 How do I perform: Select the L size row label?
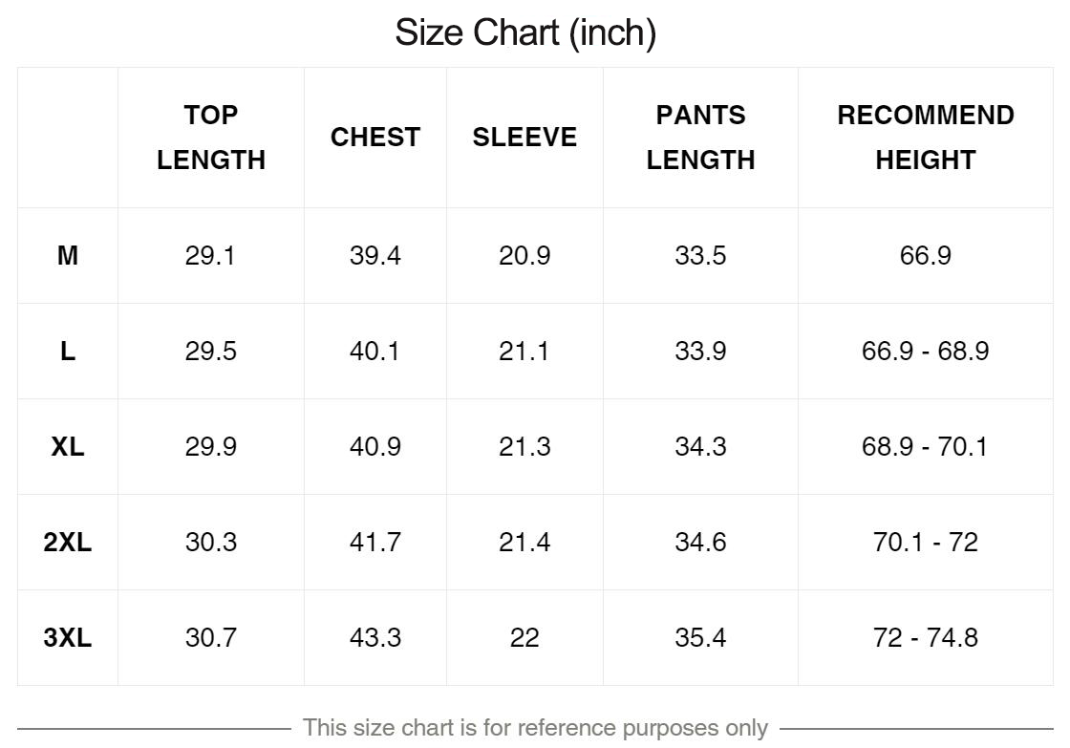pyautogui.click(x=68, y=351)
